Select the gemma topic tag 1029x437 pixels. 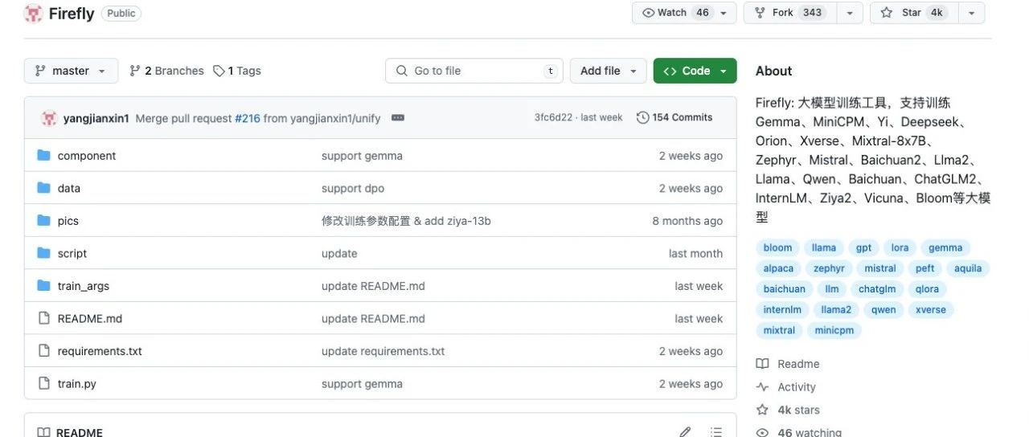pyautogui.click(x=945, y=247)
